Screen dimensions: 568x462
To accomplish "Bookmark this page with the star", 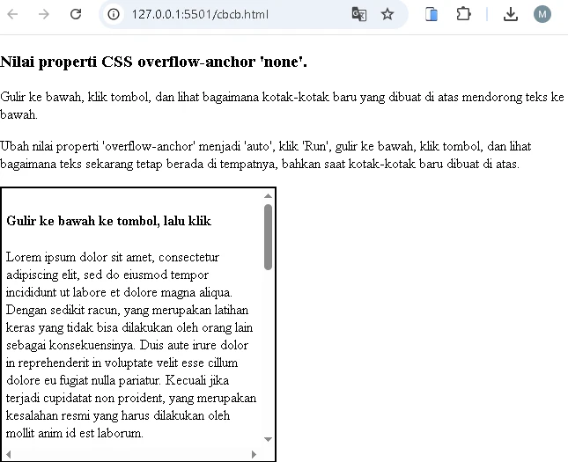I will click(387, 14).
